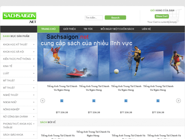185x139 pixels.
Task: Open the GIỚI THIỆU menu item
Action: point(69,29)
